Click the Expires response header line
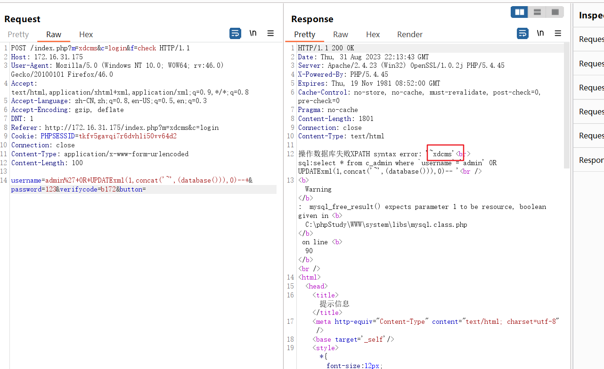The height and width of the screenshot is (369, 604). [369, 83]
